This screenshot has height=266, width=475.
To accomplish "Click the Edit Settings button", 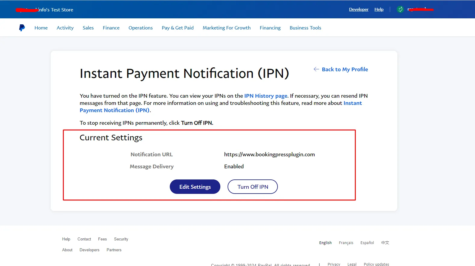I will tap(195, 187).
